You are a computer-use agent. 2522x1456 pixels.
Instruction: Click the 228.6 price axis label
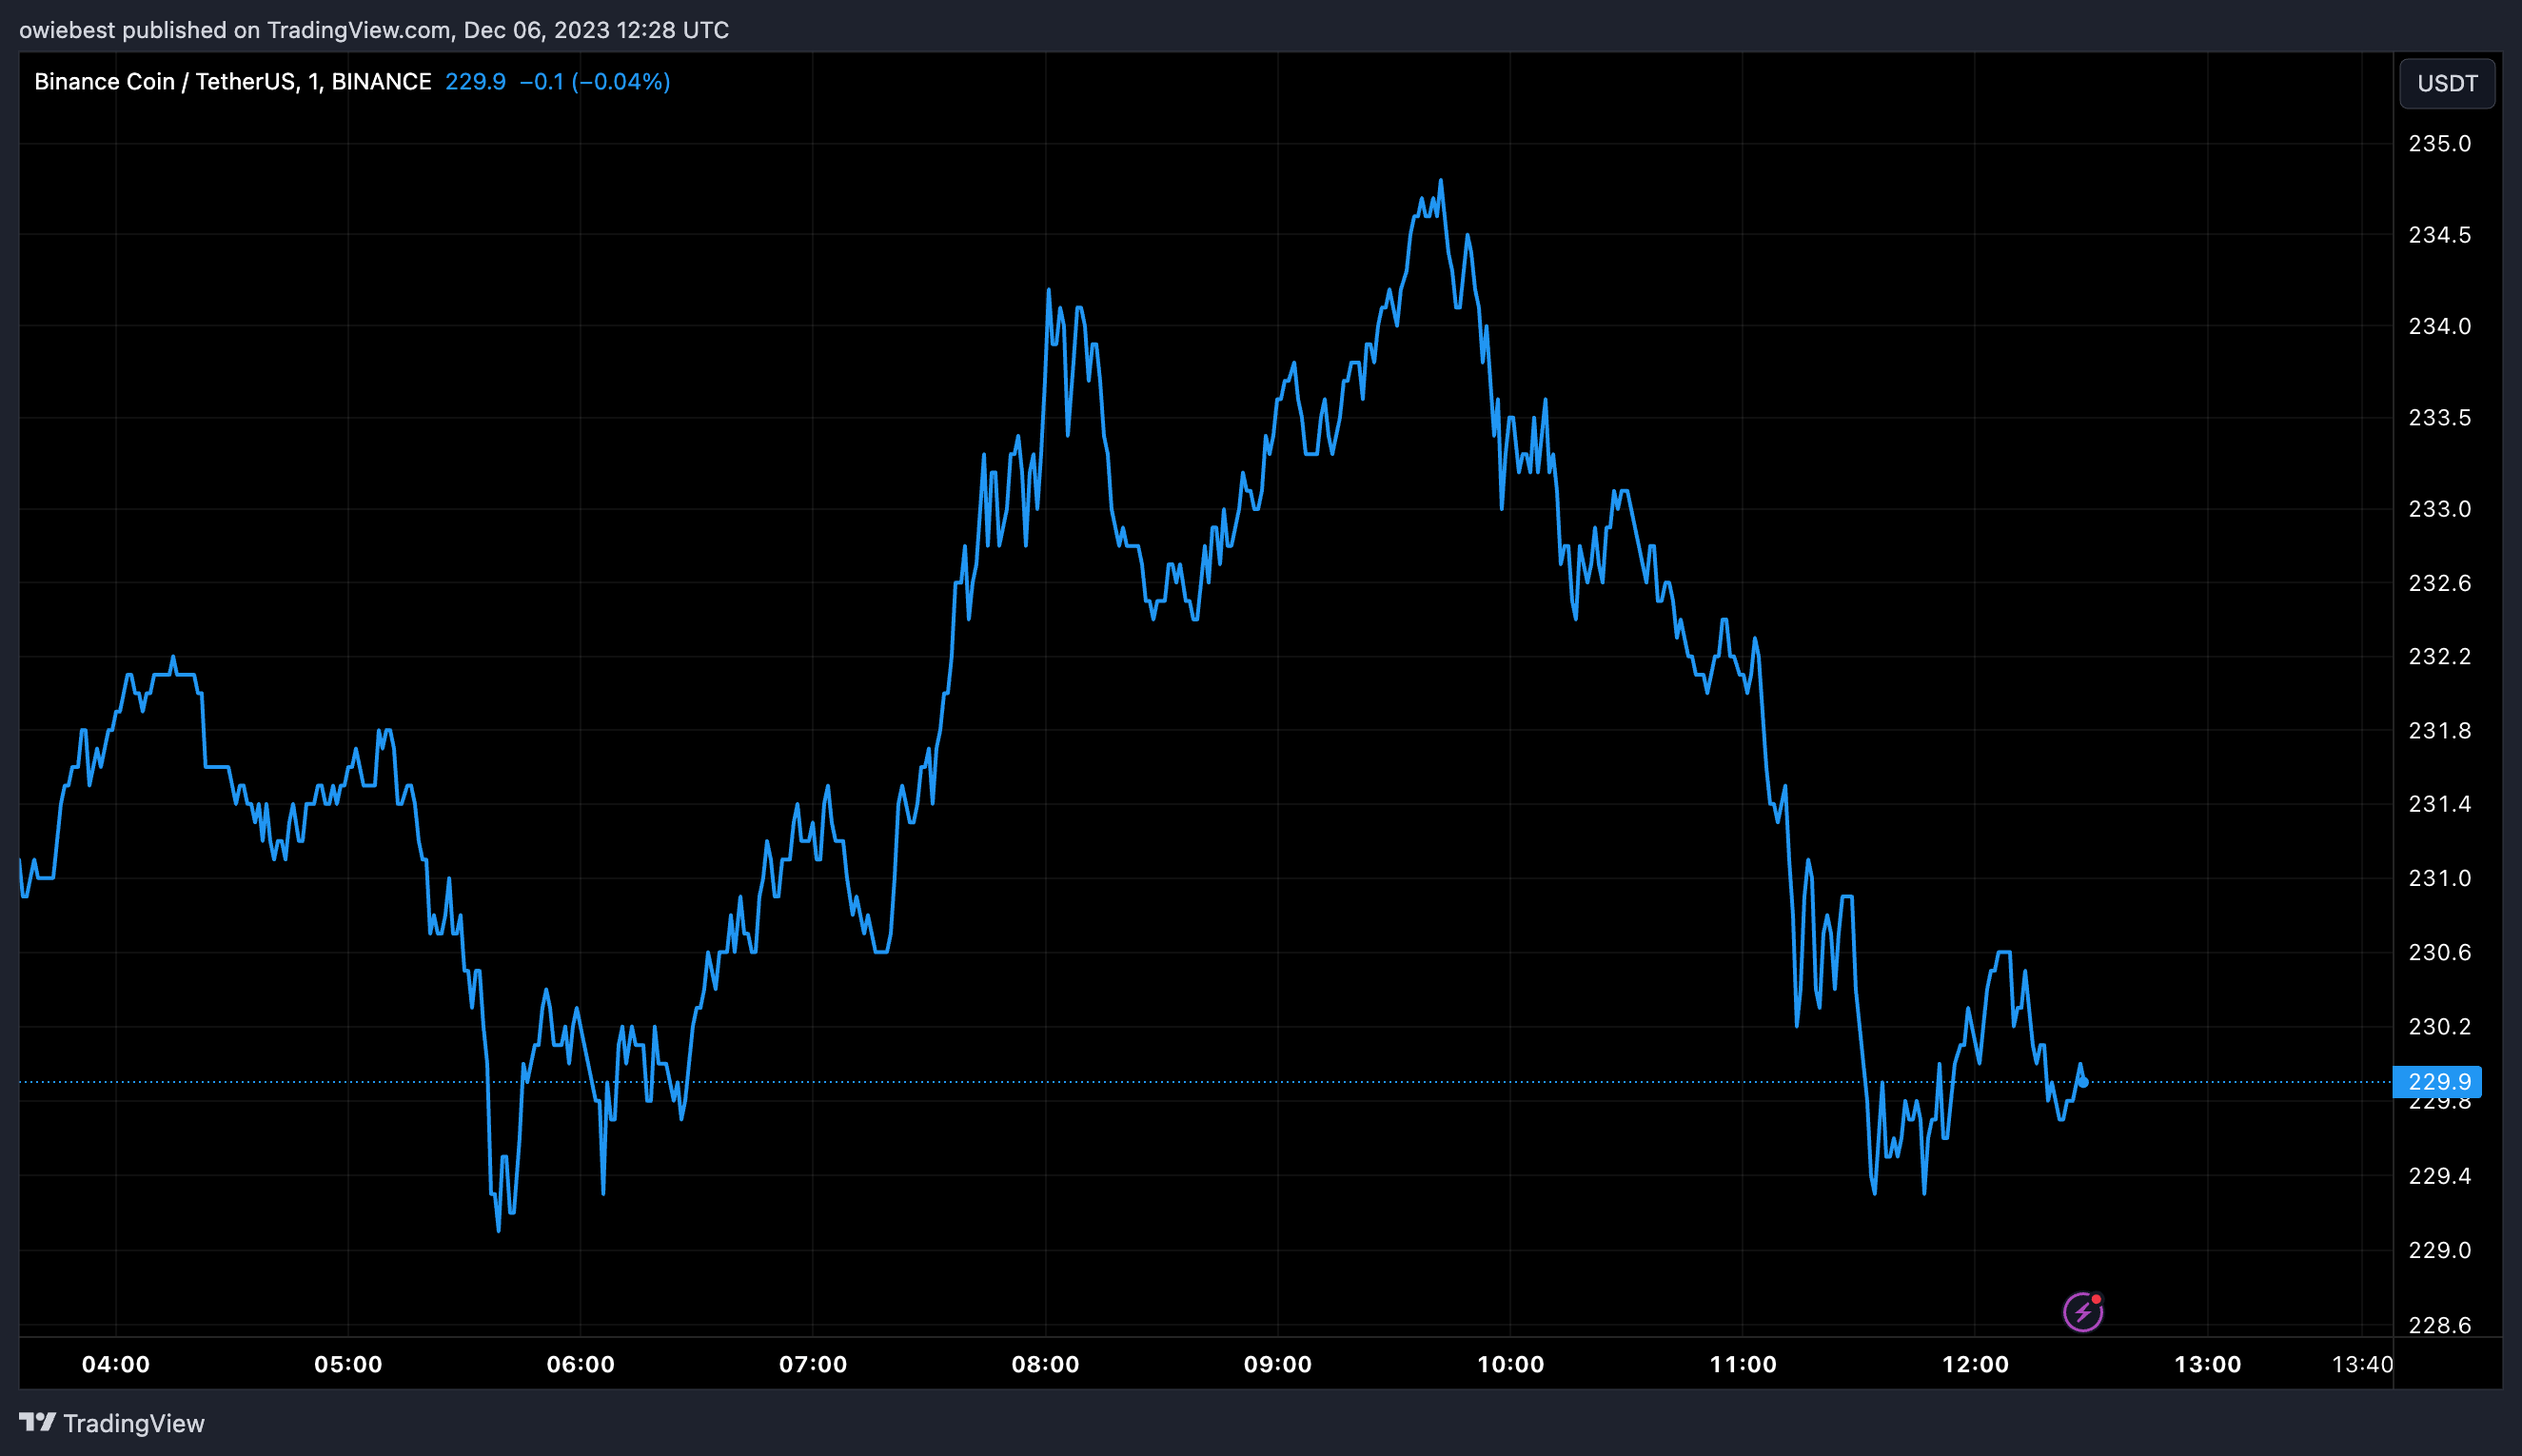(2439, 1325)
